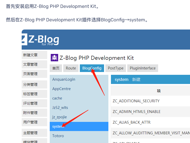Open 主题管理 sidebar item

[34, 133]
